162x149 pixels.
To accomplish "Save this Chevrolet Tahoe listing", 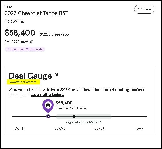I will (x=144, y=9).
